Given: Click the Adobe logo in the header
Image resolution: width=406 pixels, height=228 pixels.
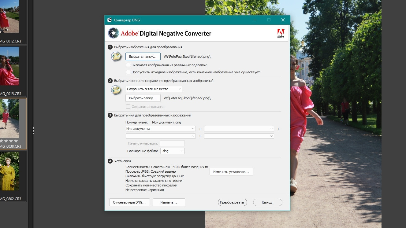Looking at the screenshot, I should (x=281, y=33).
